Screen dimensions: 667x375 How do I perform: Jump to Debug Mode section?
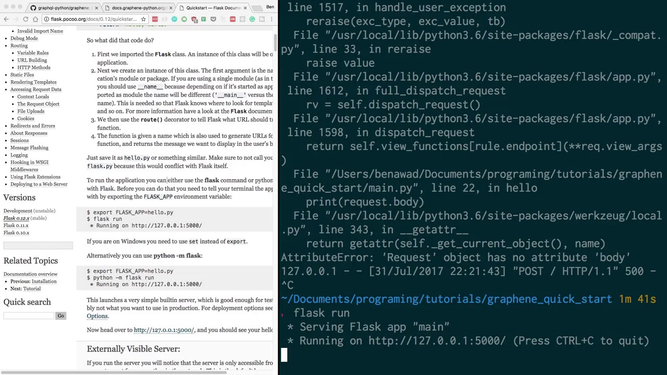pyautogui.click(x=24, y=39)
